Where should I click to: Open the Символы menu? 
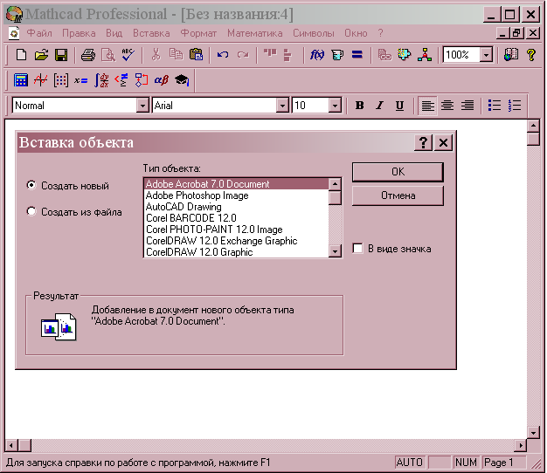tap(313, 33)
